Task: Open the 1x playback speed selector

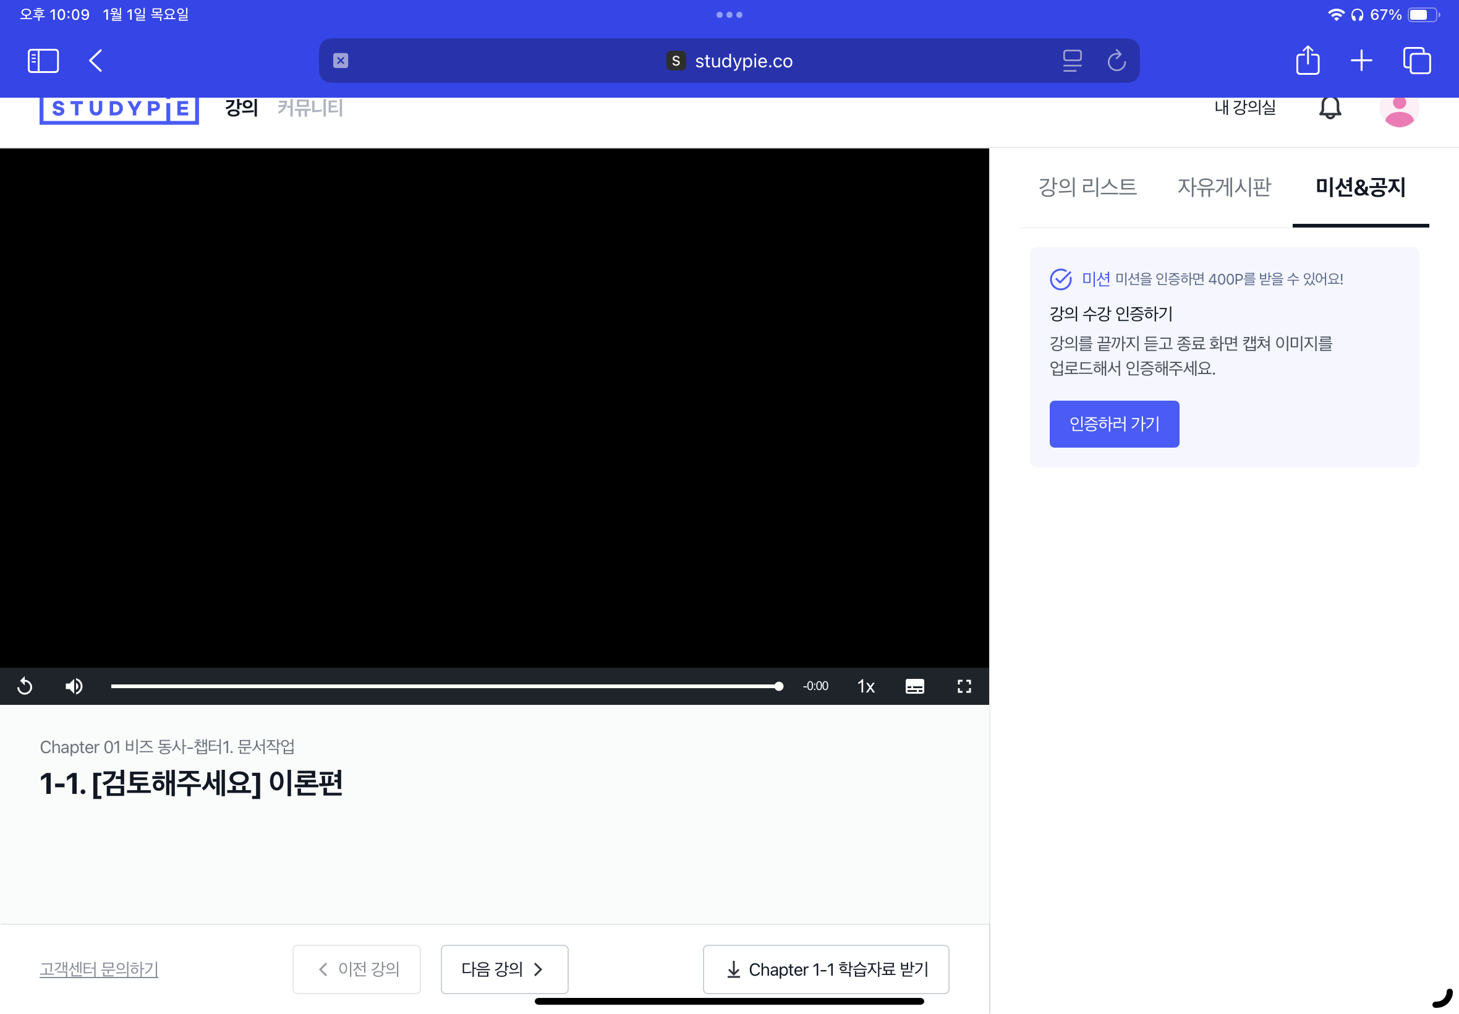Action: pyautogui.click(x=866, y=686)
